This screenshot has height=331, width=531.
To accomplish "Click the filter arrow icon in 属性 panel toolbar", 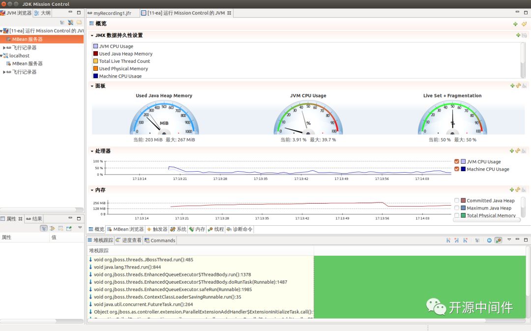I will tap(52, 229).
